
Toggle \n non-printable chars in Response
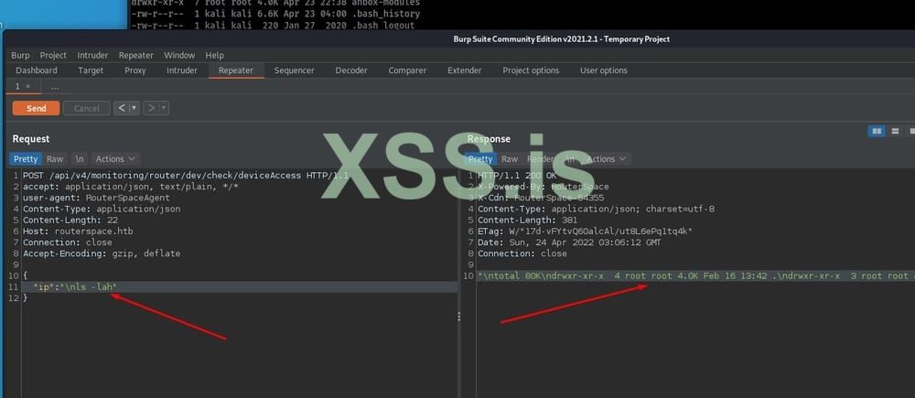pos(569,158)
